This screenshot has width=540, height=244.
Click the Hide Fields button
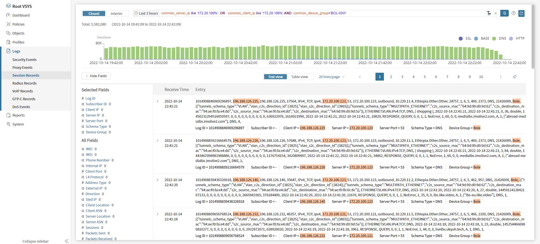pos(96,76)
